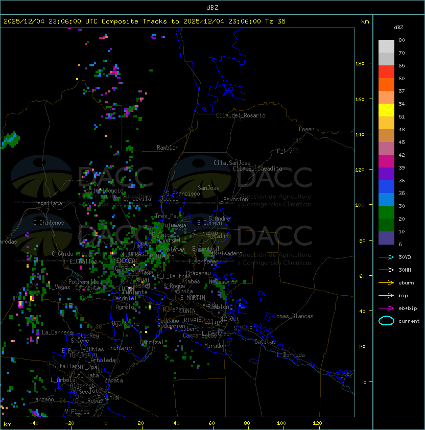
Task: Click the L_Asuncion label
Action: (x=232, y=199)
